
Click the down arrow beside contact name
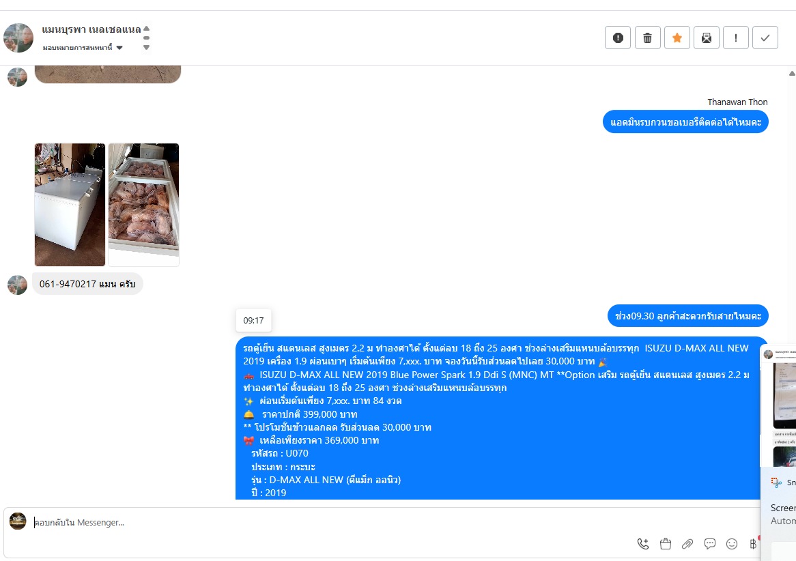(146, 47)
